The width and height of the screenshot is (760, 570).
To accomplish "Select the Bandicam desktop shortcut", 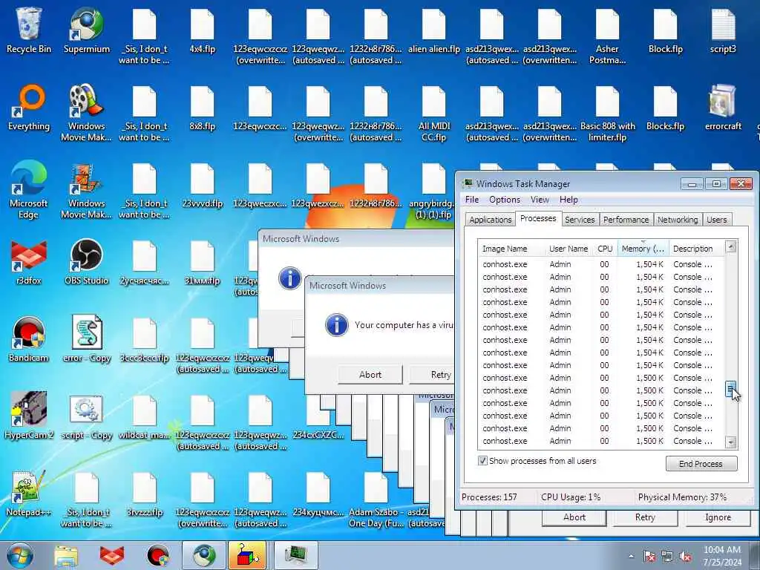I will pyautogui.click(x=29, y=339).
